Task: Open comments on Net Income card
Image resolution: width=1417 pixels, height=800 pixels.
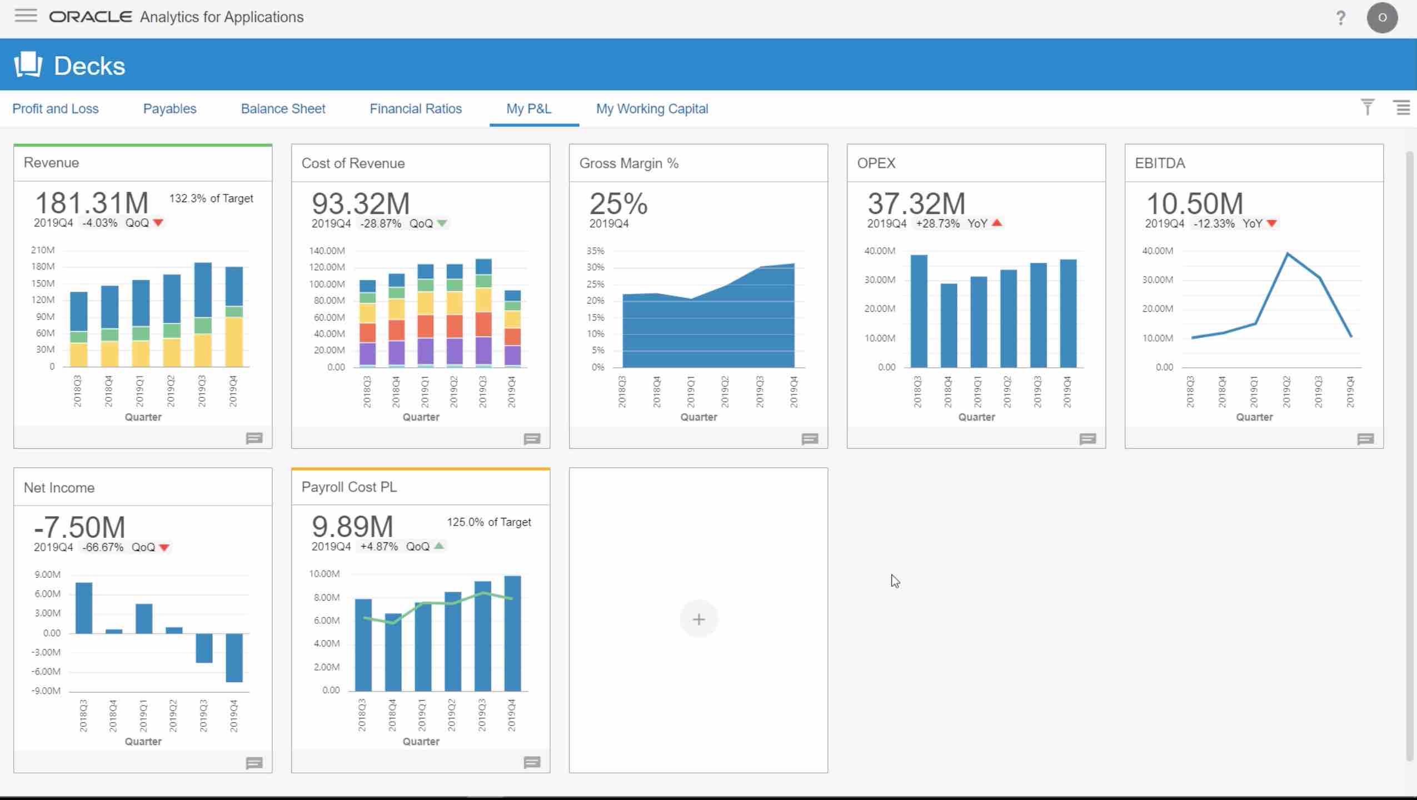Action: [x=254, y=763]
